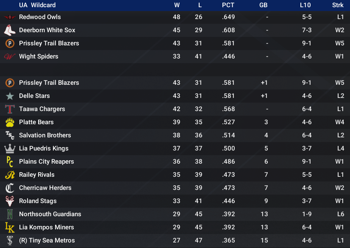Open the Wight Spiders team link
The height and width of the screenshot is (248, 350).
(39, 56)
